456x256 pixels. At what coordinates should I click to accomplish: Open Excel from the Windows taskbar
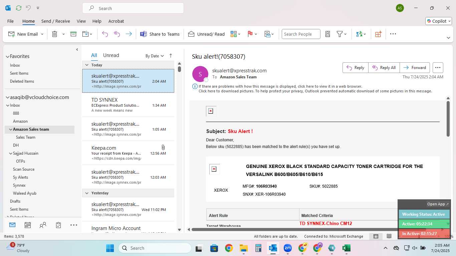pyautogui.click(x=346, y=248)
